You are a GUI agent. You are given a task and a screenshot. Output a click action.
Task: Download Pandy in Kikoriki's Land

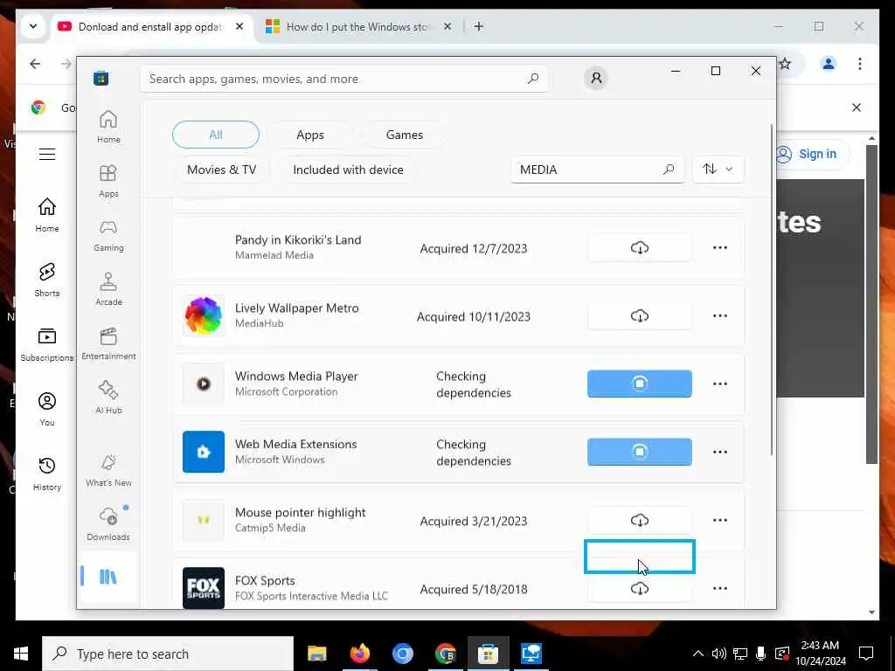tap(639, 247)
